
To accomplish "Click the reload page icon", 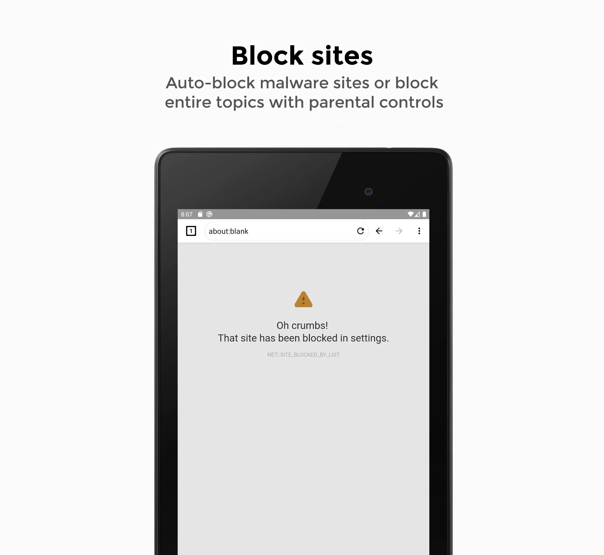I will pyautogui.click(x=360, y=231).
